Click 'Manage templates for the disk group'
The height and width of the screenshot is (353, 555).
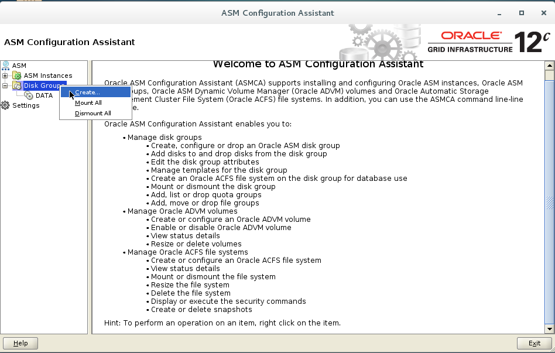pos(219,170)
